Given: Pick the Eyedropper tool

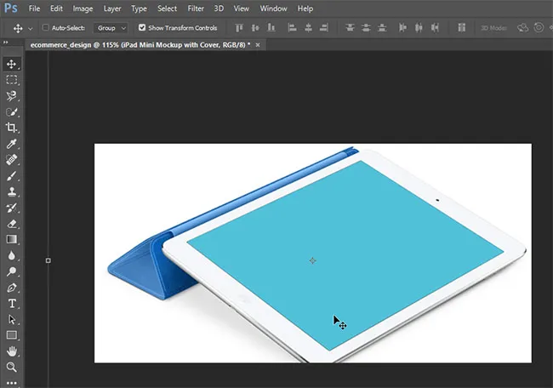Looking at the screenshot, I should [12, 144].
